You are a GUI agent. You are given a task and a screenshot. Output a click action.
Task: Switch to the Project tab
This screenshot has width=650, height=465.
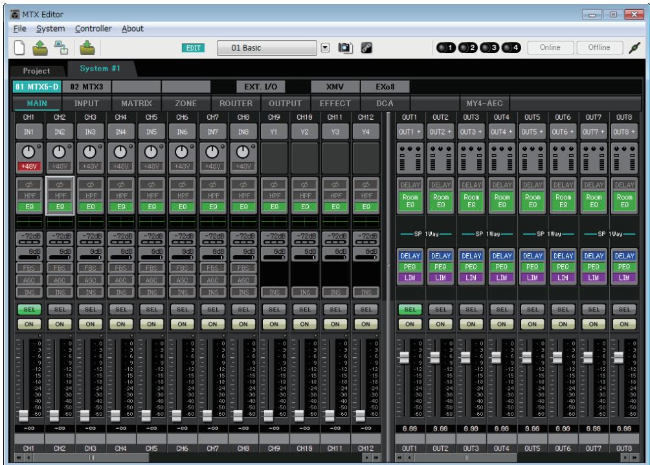[x=36, y=71]
